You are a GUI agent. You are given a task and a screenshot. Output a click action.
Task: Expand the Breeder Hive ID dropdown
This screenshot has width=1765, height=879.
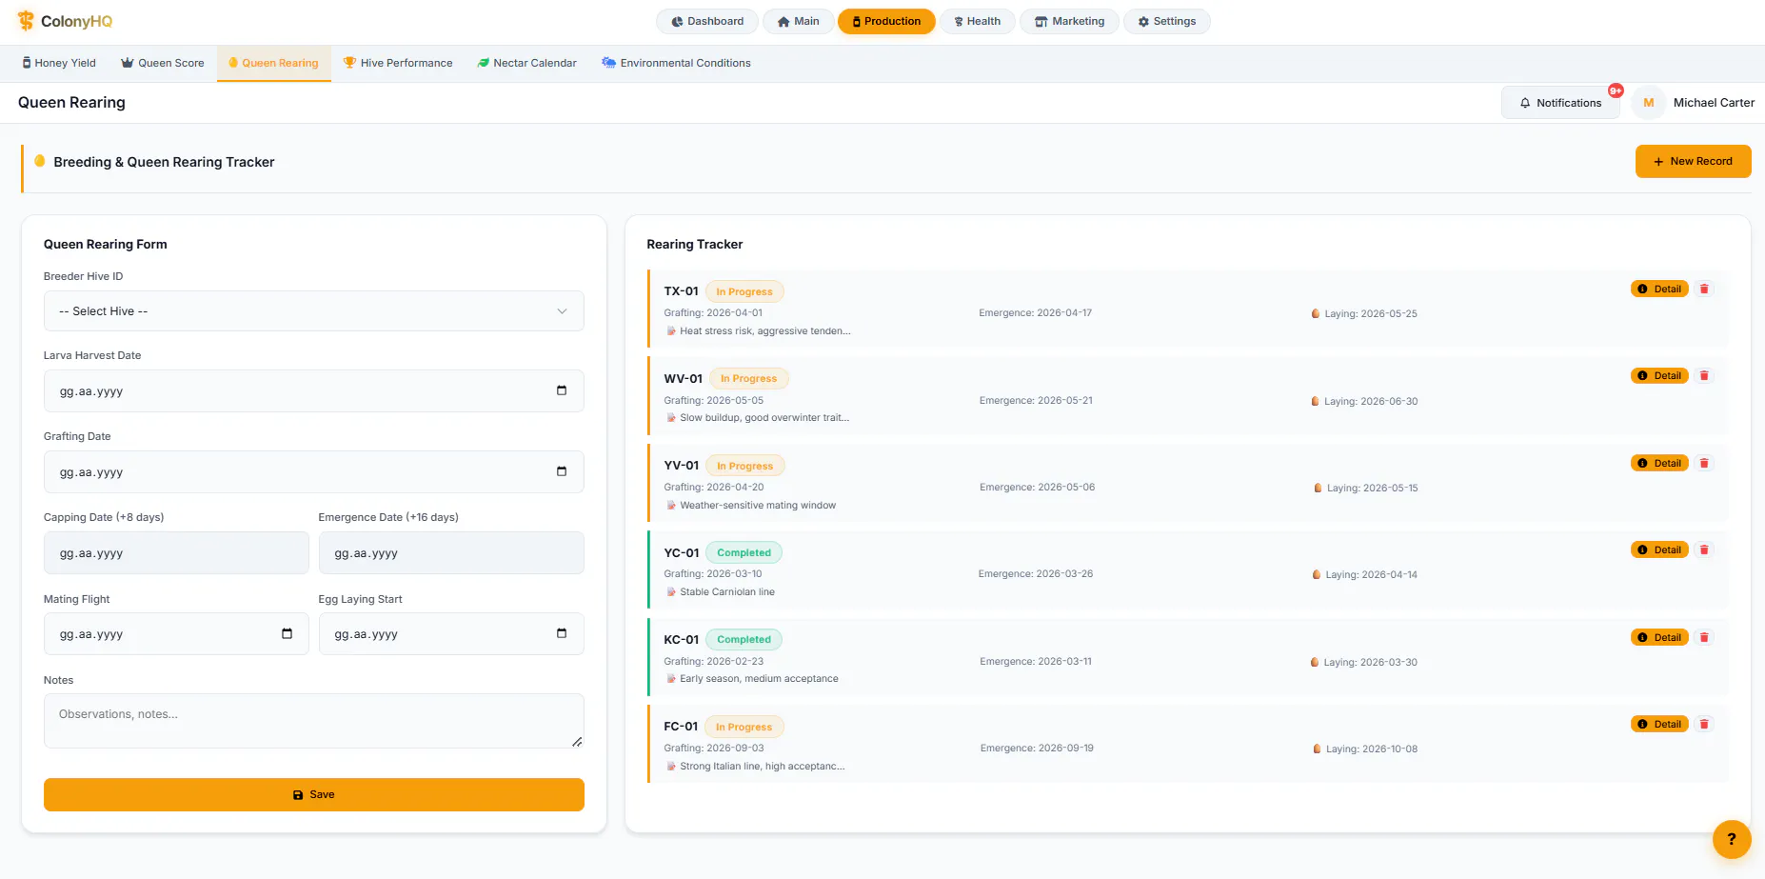314,311
